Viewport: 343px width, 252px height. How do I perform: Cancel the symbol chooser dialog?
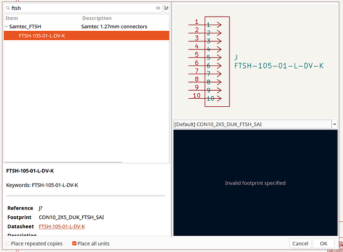(300, 243)
